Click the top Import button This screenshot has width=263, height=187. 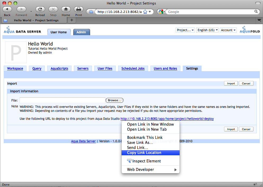[x=231, y=83]
